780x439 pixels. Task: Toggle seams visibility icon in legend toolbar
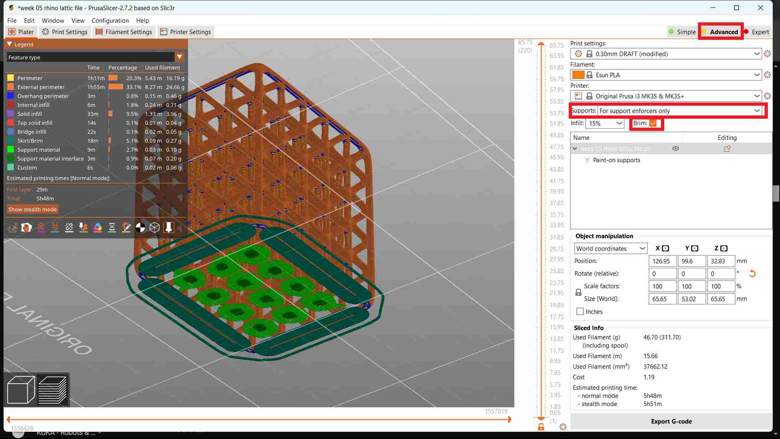69,227
